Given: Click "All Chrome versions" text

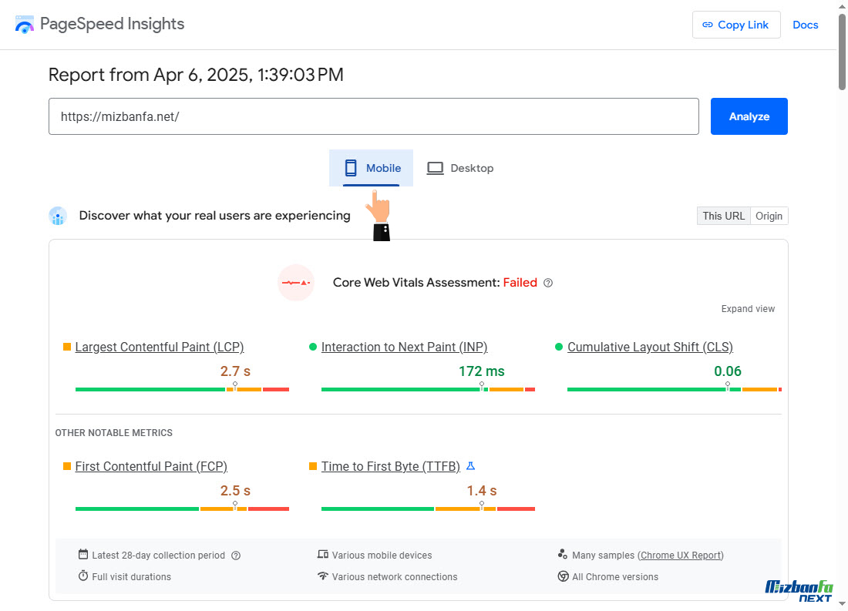Looking at the screenshot, I should pos(615,577).
